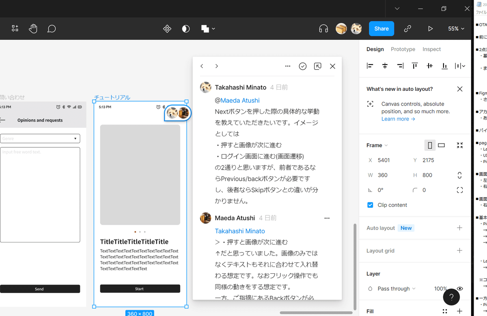Uncheck the Clip content checkbox

[370, 205]
